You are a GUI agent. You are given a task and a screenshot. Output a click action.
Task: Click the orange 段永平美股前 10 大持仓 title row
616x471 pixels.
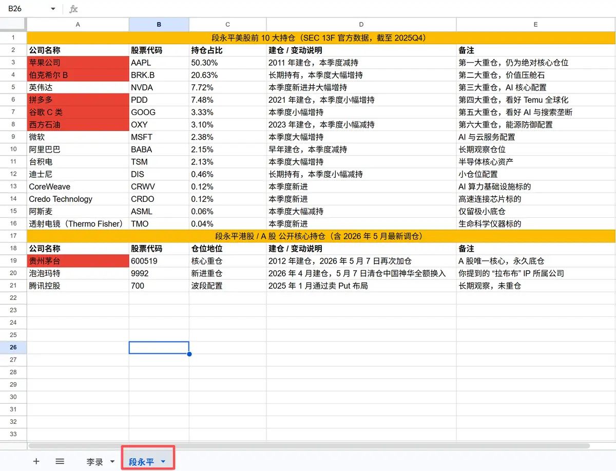tap(321, 37)
